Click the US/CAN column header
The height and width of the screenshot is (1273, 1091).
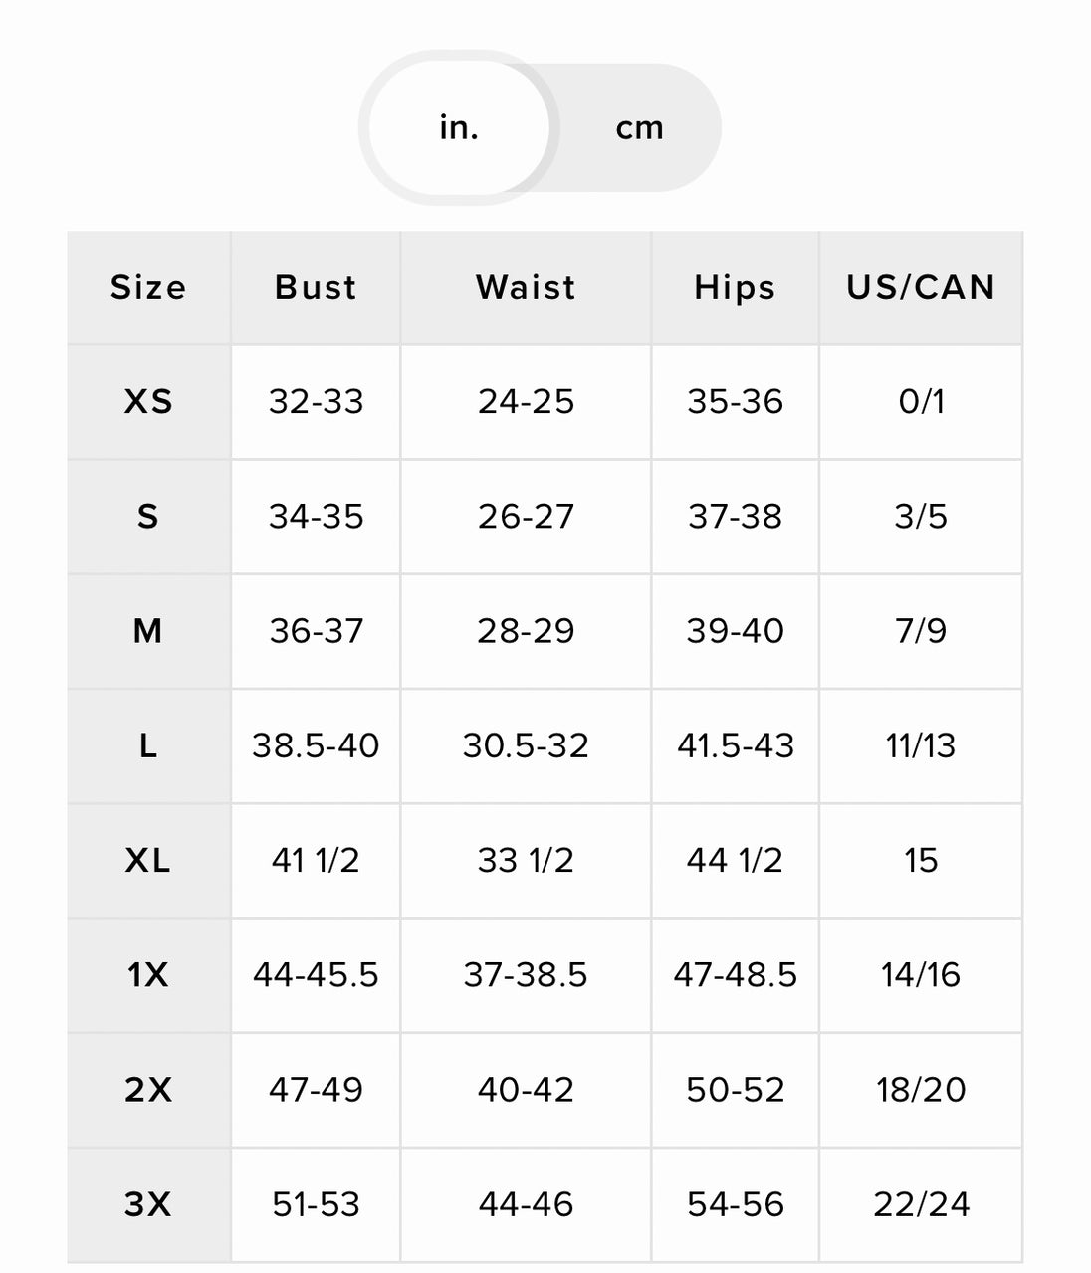click(x=921, y=288)
